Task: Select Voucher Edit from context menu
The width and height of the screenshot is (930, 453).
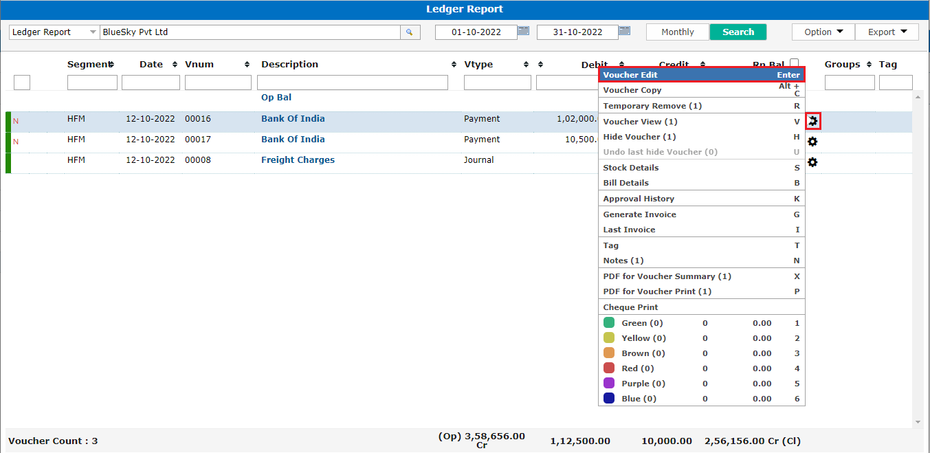Action: [x=701, y=75]
